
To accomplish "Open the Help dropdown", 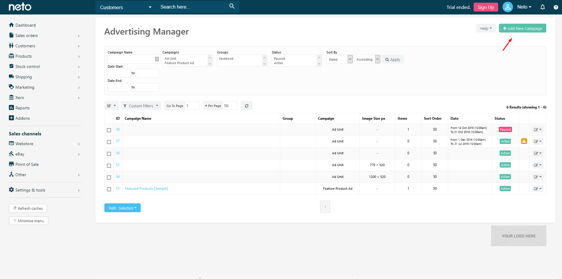I will tap(486, 28).
